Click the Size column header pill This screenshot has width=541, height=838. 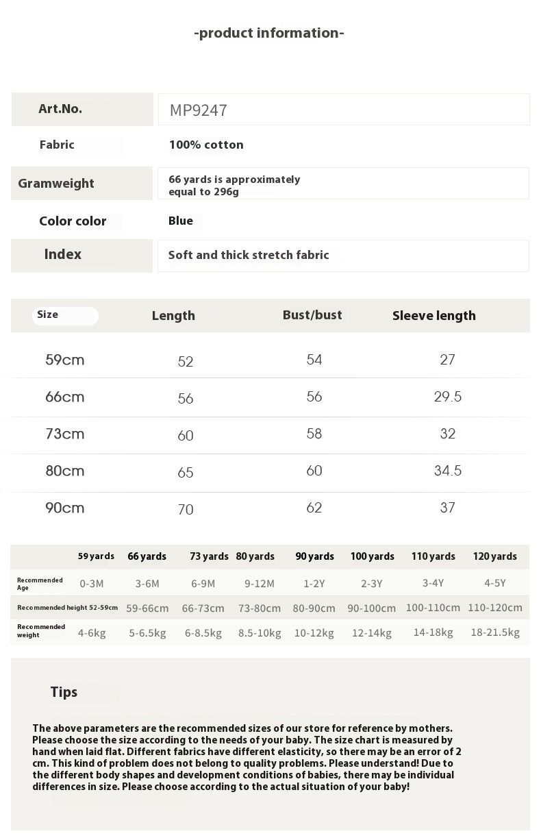65,315
